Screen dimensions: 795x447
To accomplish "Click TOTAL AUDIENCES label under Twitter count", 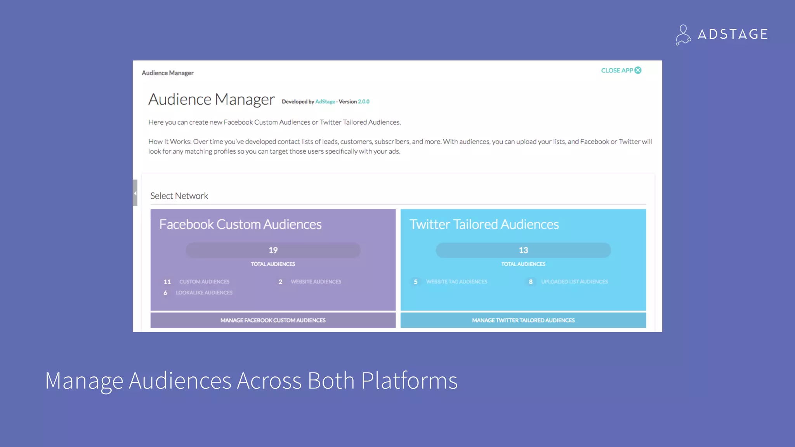I will pos(523,264).
